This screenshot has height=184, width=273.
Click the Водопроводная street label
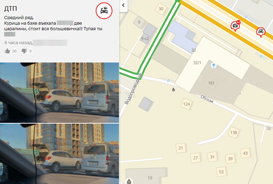pyautogui.click(x=134, y=89)
